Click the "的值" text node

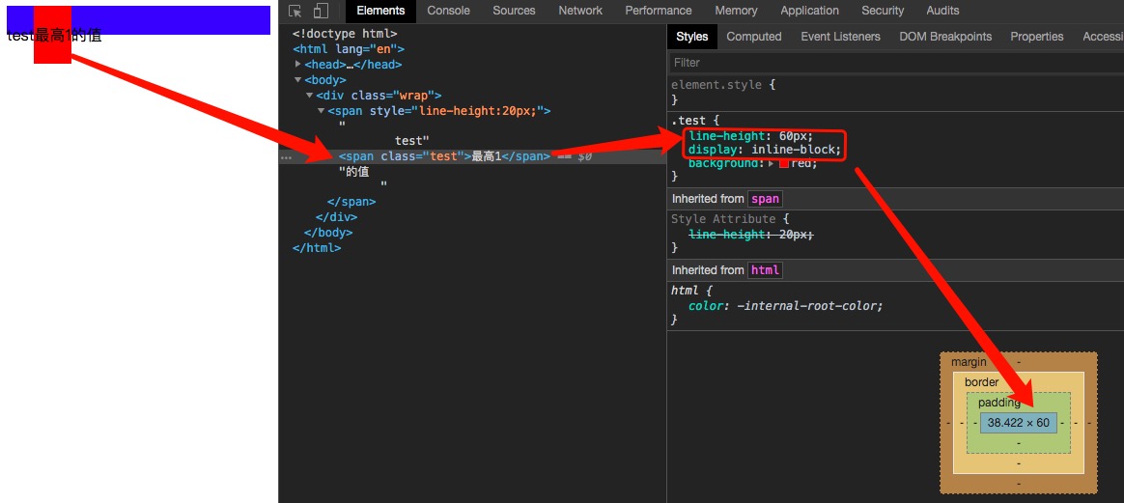(x=354, y=172)
